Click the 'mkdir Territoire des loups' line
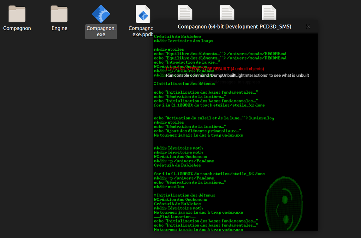The height and width of the screenshot is (238, 361). pyautogui.click(x=183, y=41)
